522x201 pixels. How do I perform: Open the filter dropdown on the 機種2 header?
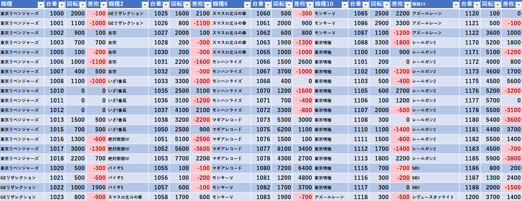pyautogui.click(x=145, y=5)
